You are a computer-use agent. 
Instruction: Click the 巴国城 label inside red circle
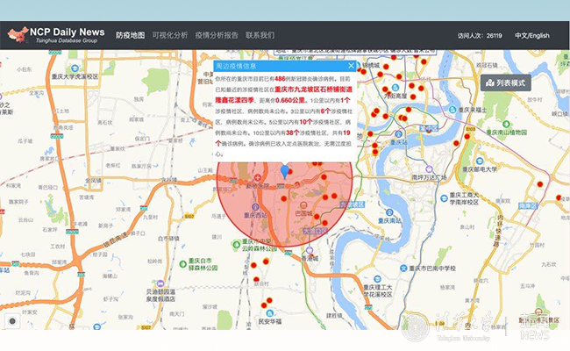pos(303,211)
